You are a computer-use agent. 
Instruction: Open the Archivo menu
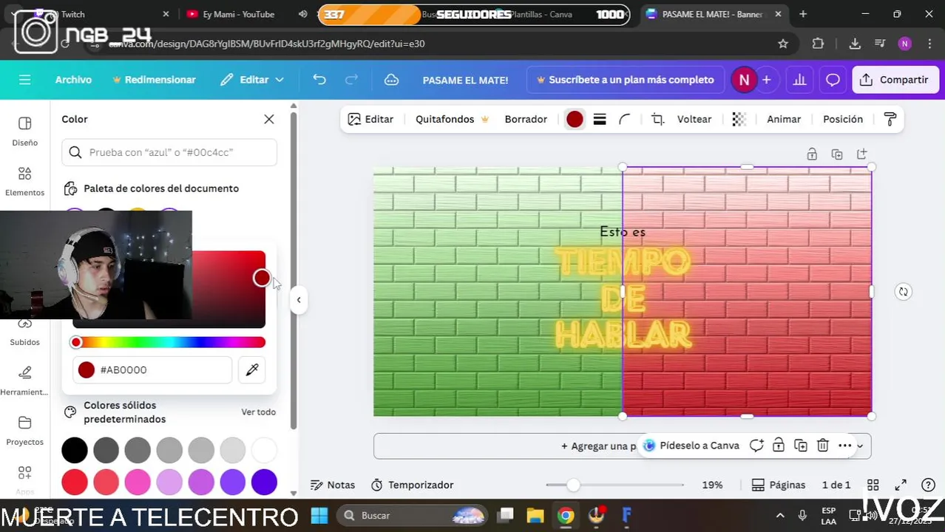point(73,80)
